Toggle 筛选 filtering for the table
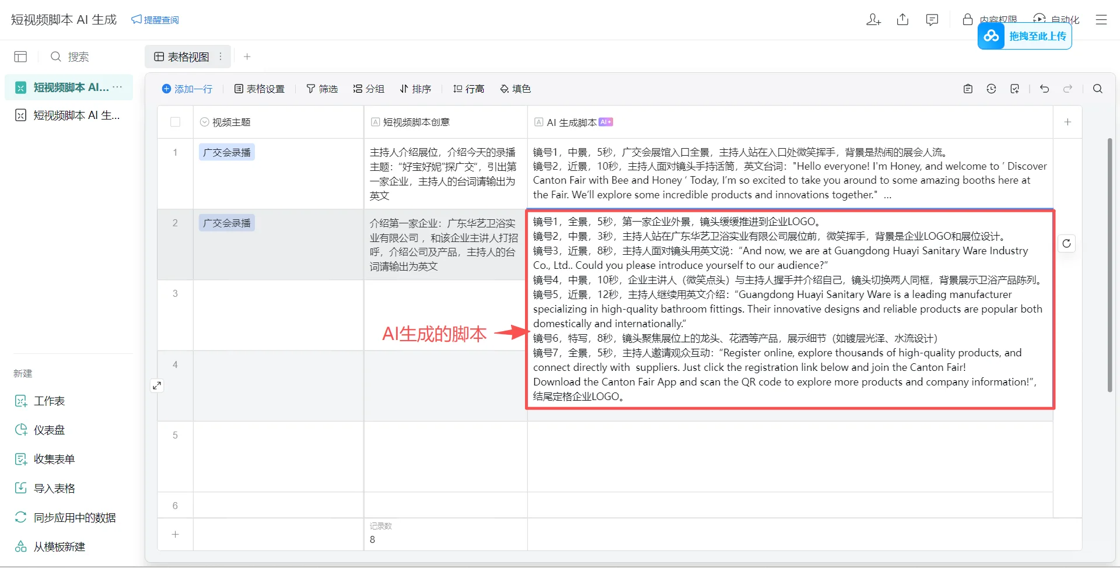Screen dimensions: 1120x568 click(322, 89)
